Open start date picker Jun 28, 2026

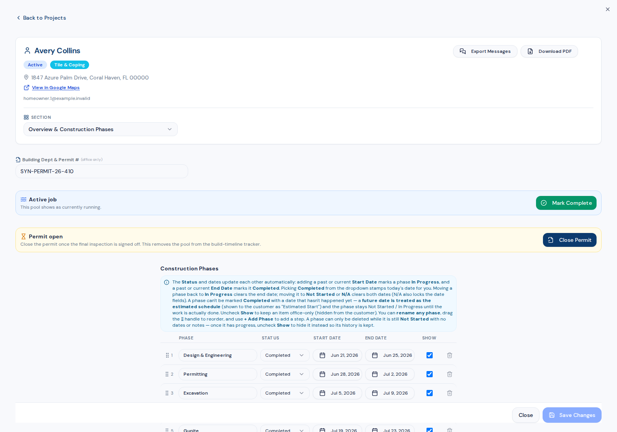337,374
